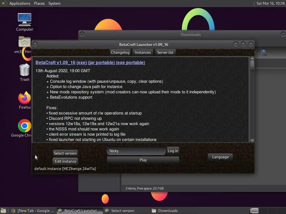The height and width of the screenshot is (214, 286).
Task: Click the Select version button
Action: coord(65,153)
